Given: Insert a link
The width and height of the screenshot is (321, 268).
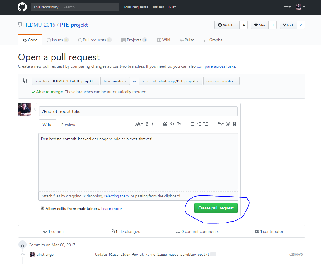Looking at the screenshot, I should click(x=179, y=124).
